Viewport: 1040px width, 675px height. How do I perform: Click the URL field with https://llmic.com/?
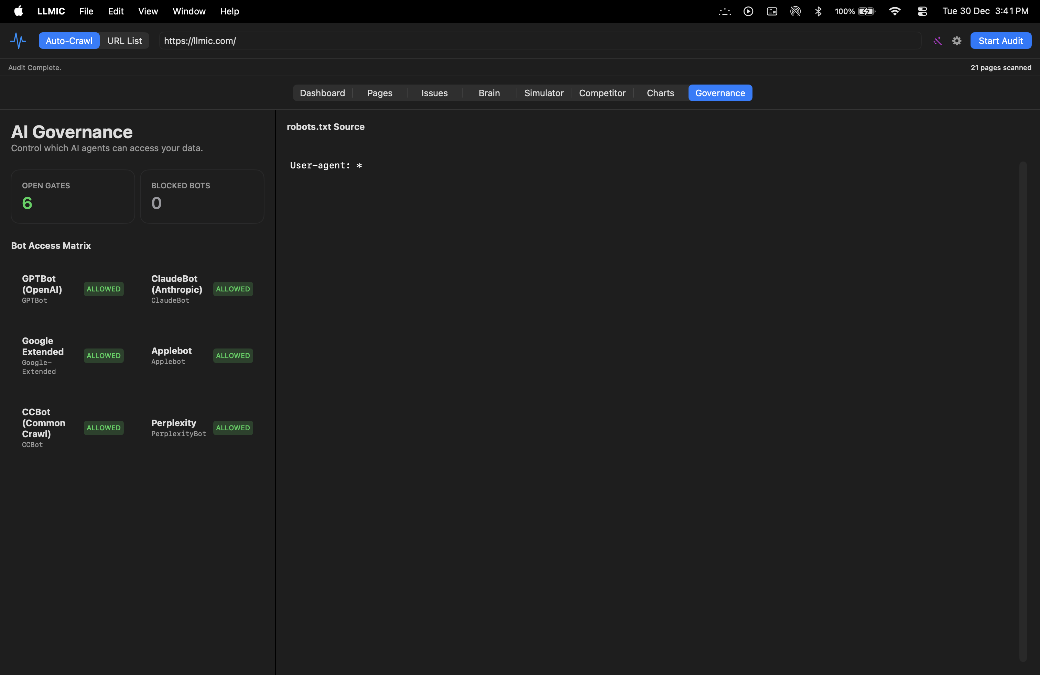pos(540,41)
